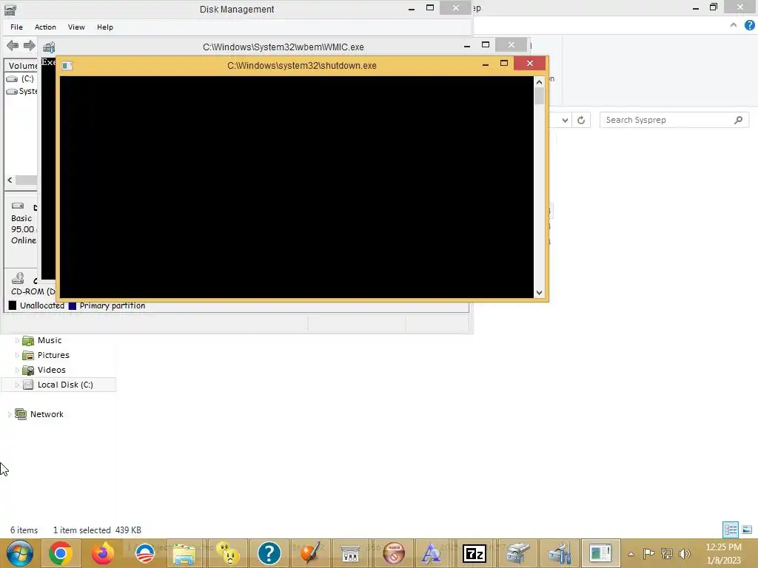
Task: Open the File menu in Disk Management
Action: [16, 27]
